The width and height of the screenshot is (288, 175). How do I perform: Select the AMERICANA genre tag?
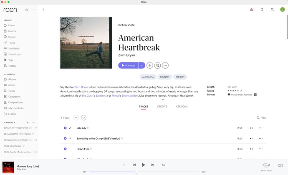tap(148, 77)
